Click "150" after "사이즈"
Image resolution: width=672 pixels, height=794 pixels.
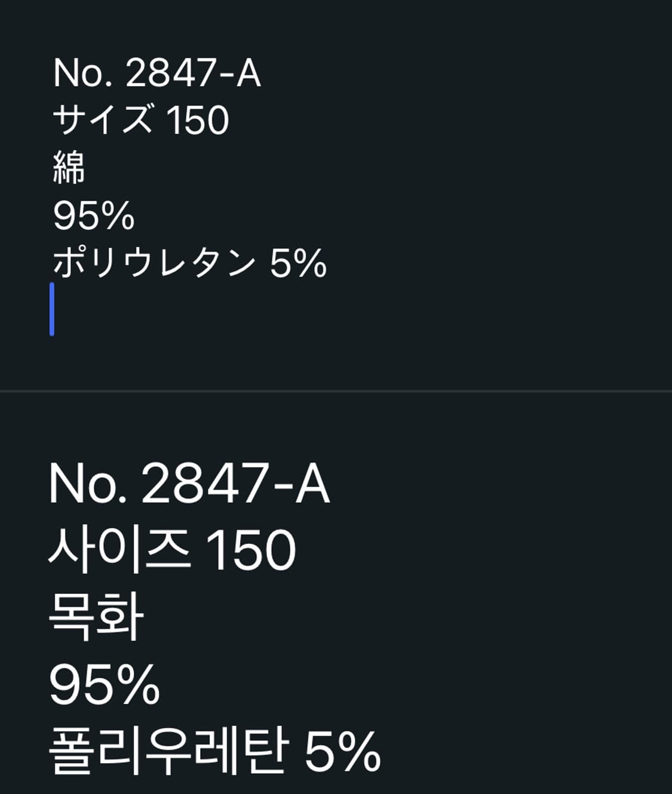[x=250, y=550]
